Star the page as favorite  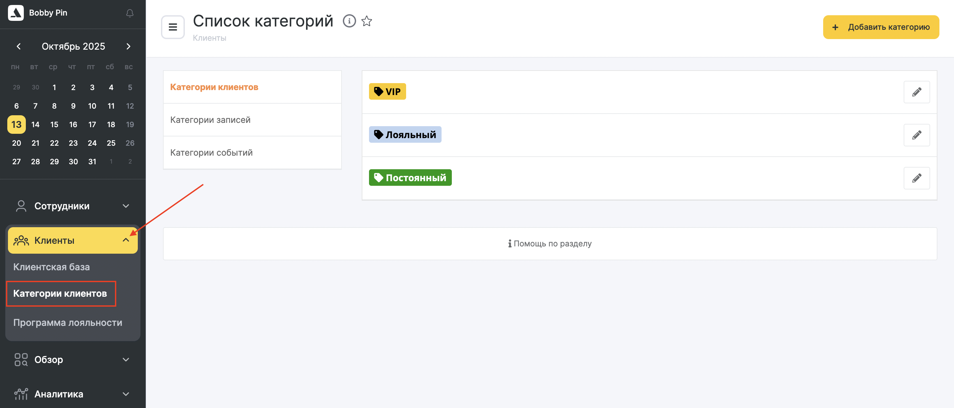[367, 21]
